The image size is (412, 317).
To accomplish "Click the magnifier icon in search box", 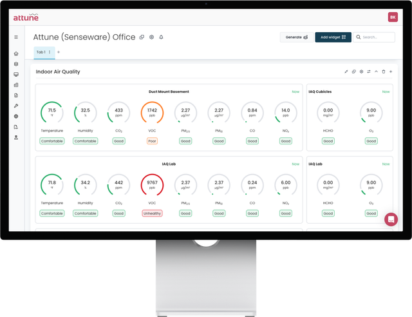I will coord(359,37).
